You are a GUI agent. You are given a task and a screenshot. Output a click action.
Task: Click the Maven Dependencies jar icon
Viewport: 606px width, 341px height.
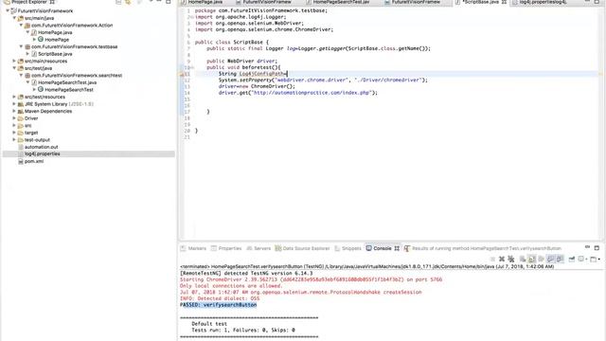click(21, 111)
